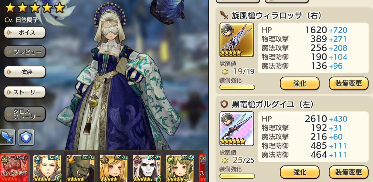Click the blue sword attack icon
Screen dimensions: 373x182
[x=7, y=137]
